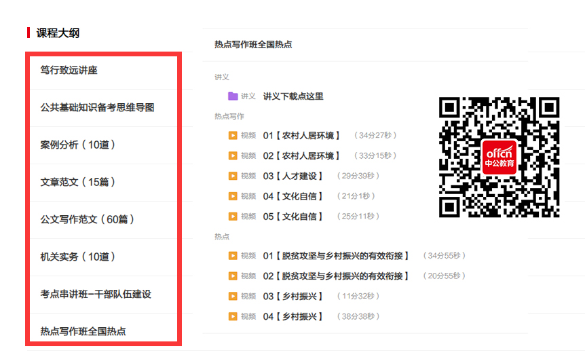Click the offcn 中公教育 QR code
Viewport: 585px width, 355px height.
(499, 157)
